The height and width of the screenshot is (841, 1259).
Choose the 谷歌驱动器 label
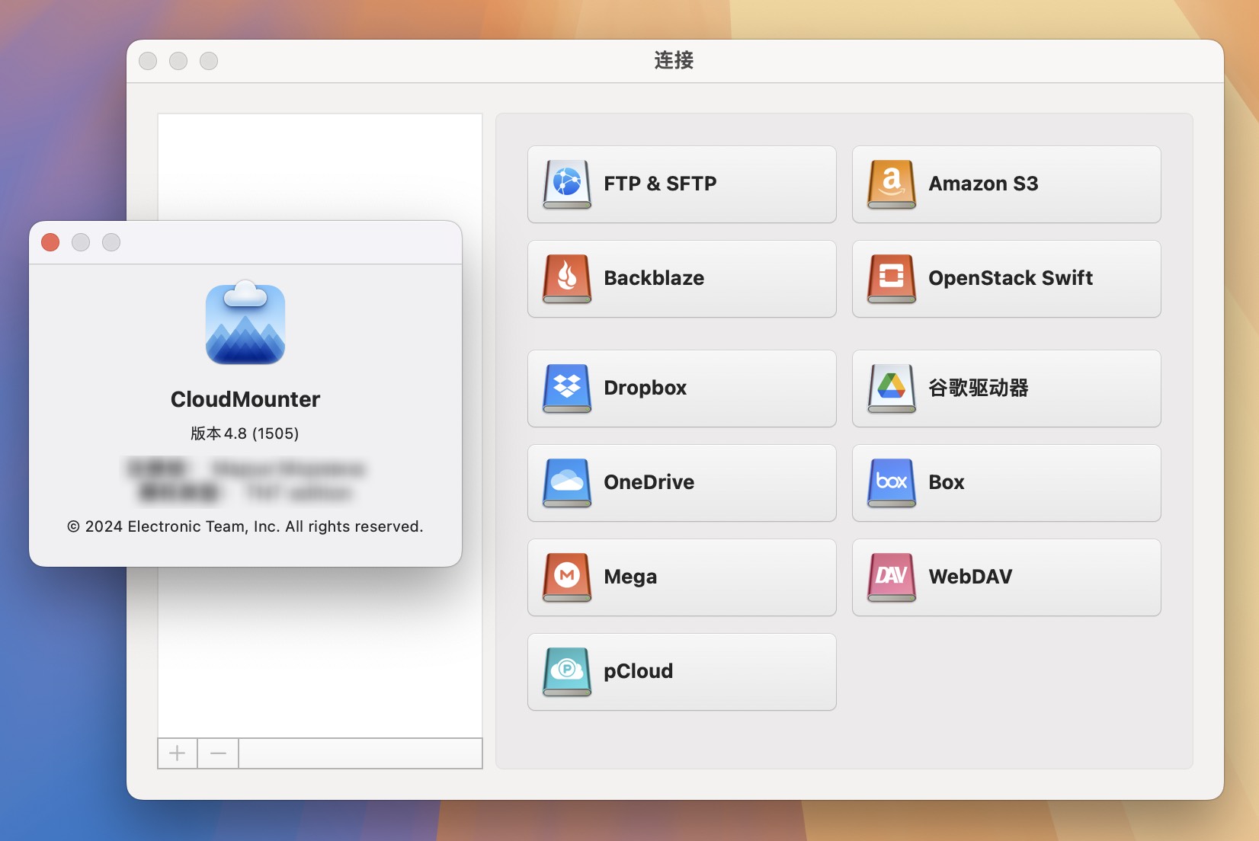point(979,388)
